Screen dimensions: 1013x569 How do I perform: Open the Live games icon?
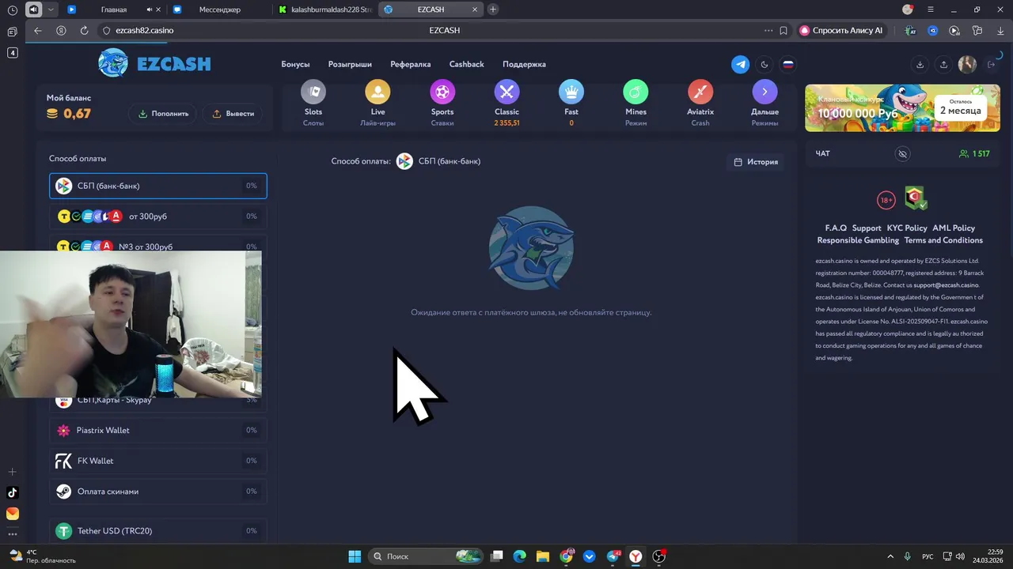point(378,92)
